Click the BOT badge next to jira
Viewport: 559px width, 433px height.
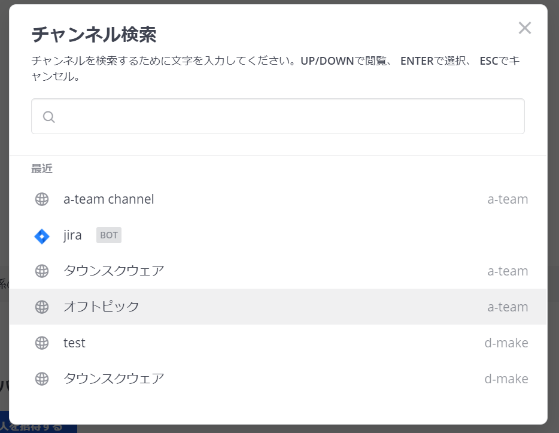click(x=109, y=235)
